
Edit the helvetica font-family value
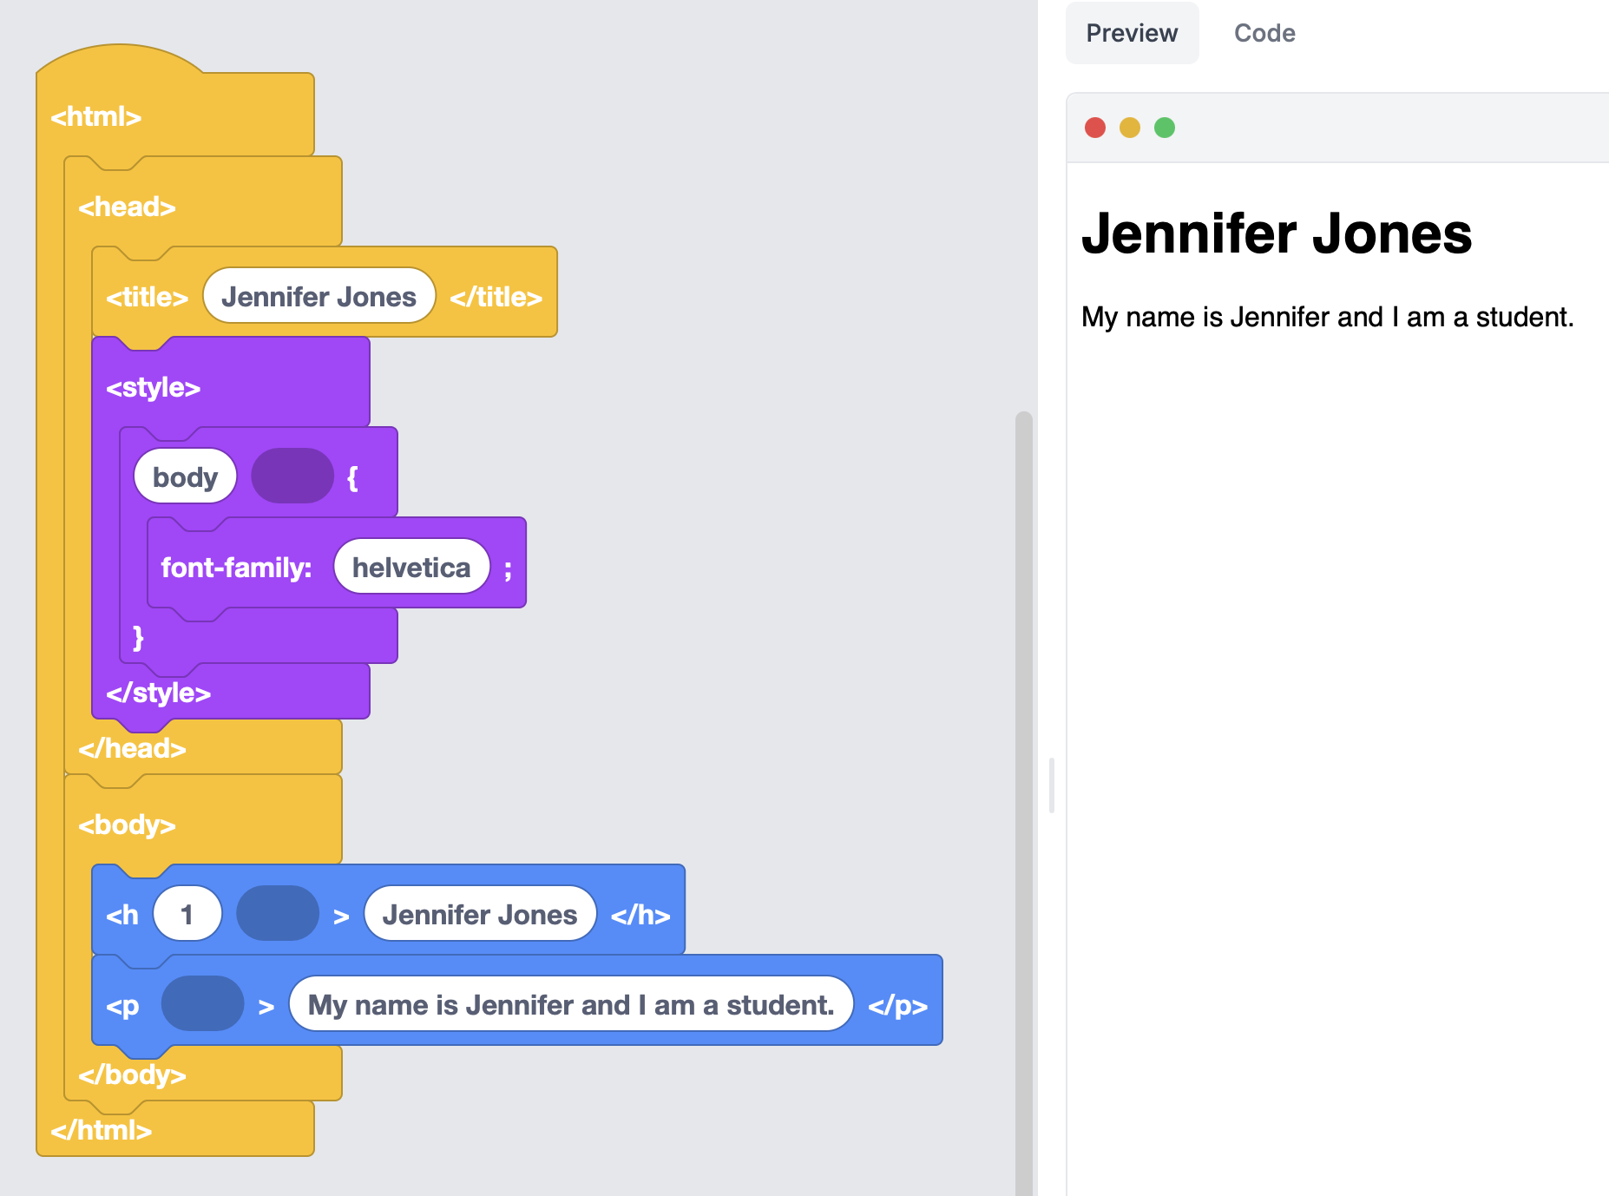411,568
